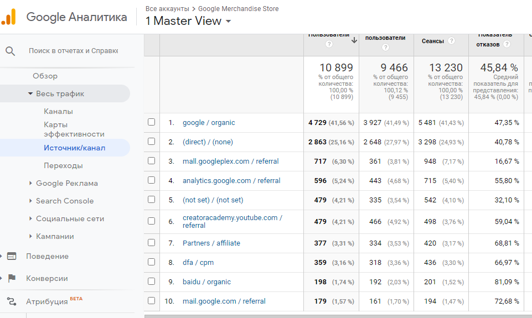Tick the checkbox for dfa / cpm

pyautogui.click(x=151, y=262)
